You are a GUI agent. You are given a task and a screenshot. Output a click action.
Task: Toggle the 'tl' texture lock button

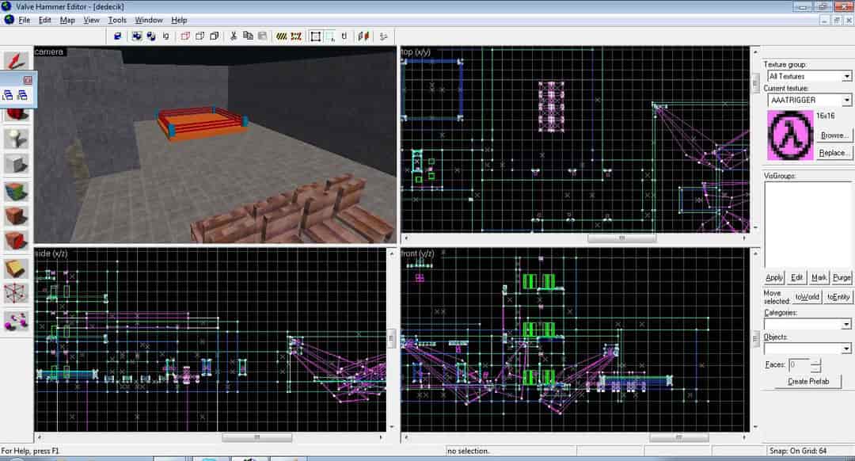pyautogui.click(x=344, y=36)
